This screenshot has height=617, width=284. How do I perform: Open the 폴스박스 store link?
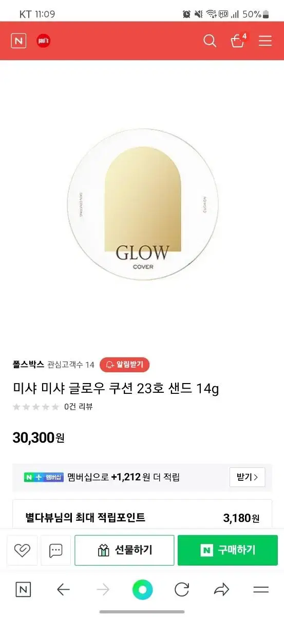click(x=28, y=365)
